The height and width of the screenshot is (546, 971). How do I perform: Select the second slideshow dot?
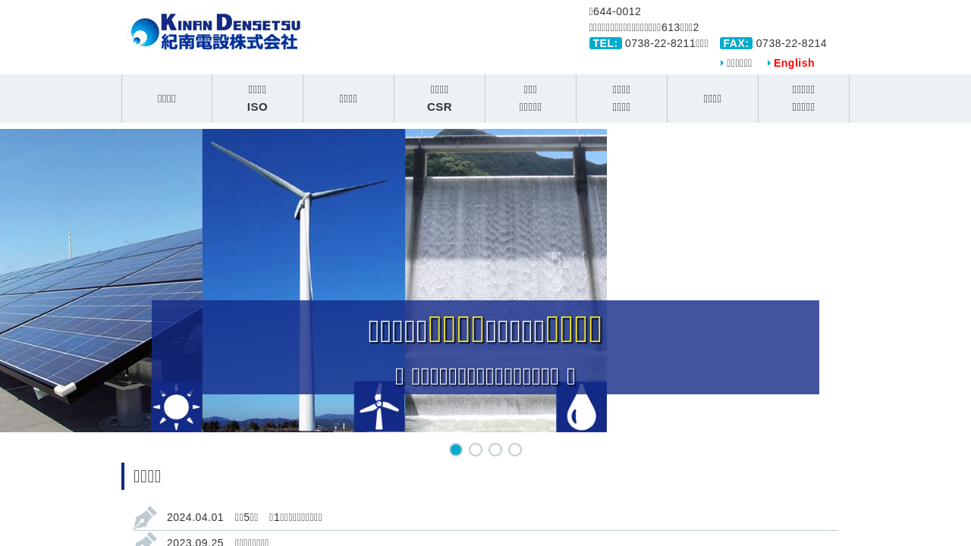pos(476,450)
